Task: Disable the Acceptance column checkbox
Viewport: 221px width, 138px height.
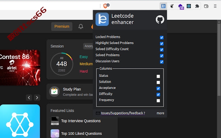Action: (x=158, y=88)
